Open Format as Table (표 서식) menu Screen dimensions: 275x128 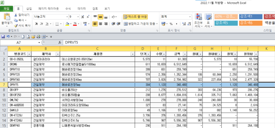[208, 20]
